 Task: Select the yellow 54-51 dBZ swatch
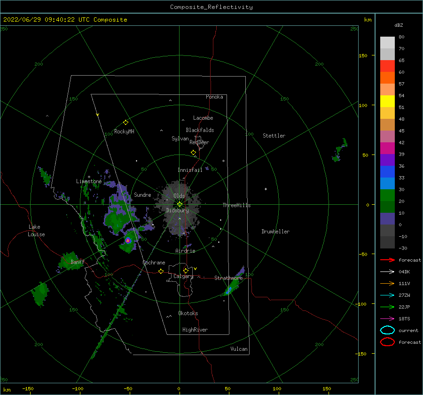coord(387,101)
